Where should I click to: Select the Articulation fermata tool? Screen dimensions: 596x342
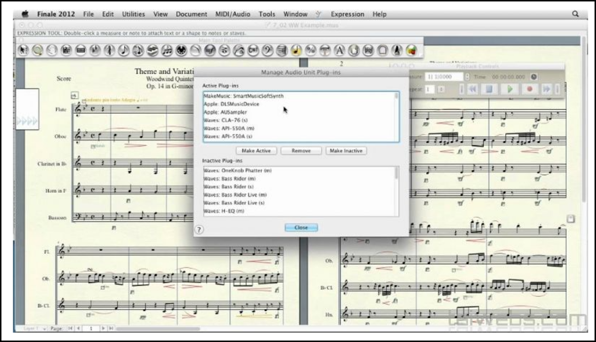224,50
